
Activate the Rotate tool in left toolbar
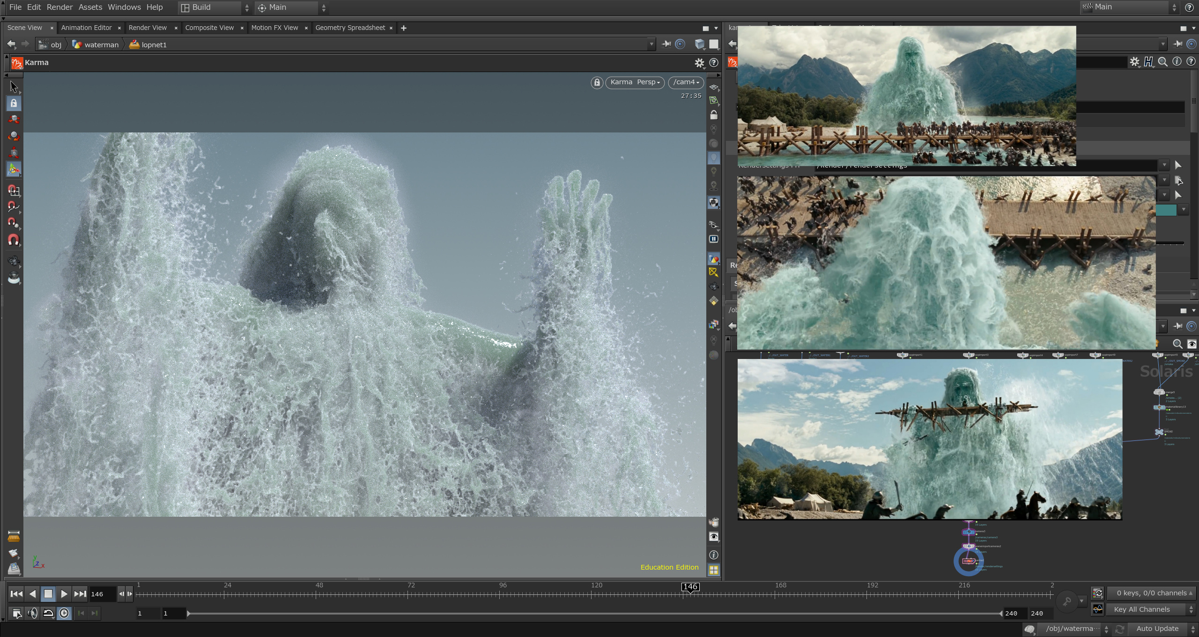(14, 136)
